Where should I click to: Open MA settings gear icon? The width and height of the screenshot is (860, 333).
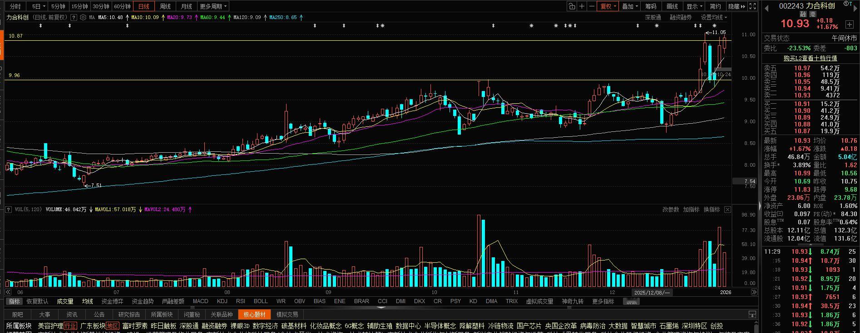point(83,18)
